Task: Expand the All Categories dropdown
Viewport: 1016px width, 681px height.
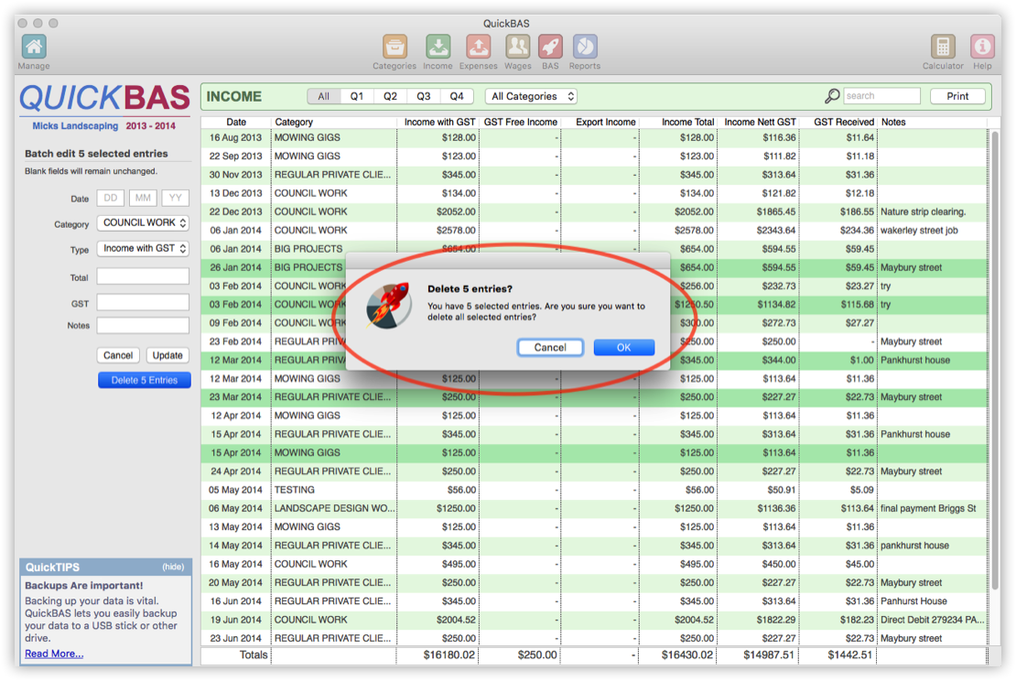Action: tap(533, 96)
